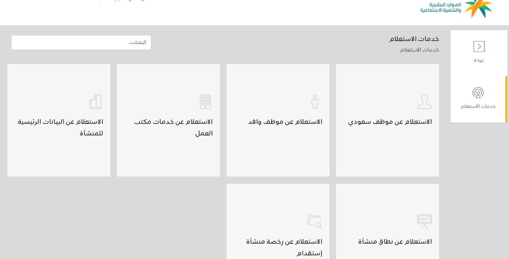
Task: Open الاستعلام عن نطاق منشأة title link
Action: click(395, 242)
